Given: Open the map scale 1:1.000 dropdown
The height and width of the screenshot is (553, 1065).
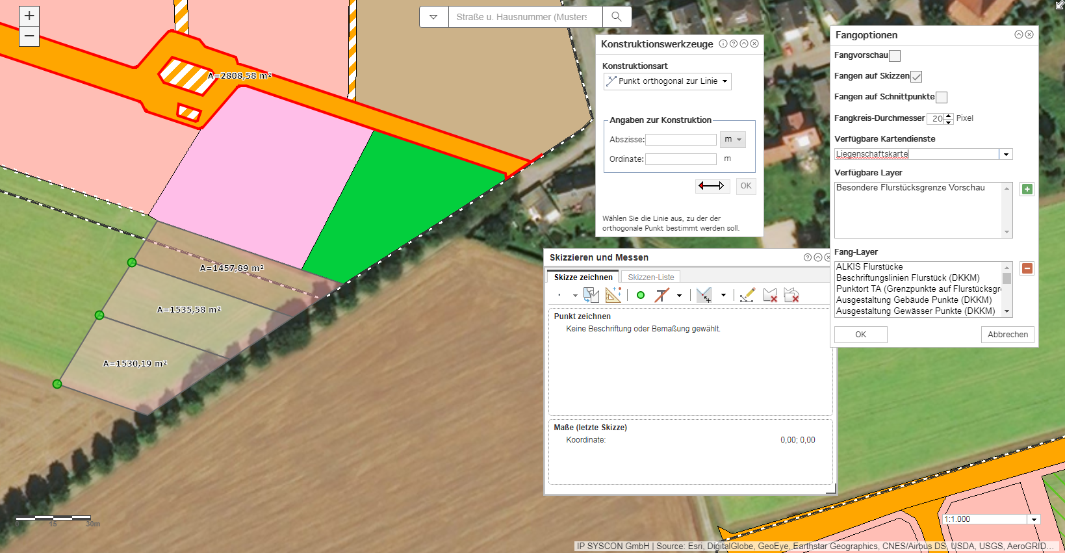Looking at the screenshot, I should pos(1034,519).
